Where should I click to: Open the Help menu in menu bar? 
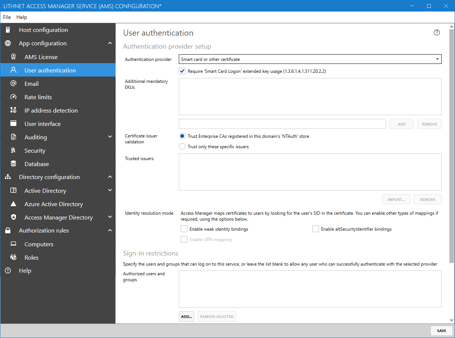tap(22, 17)
